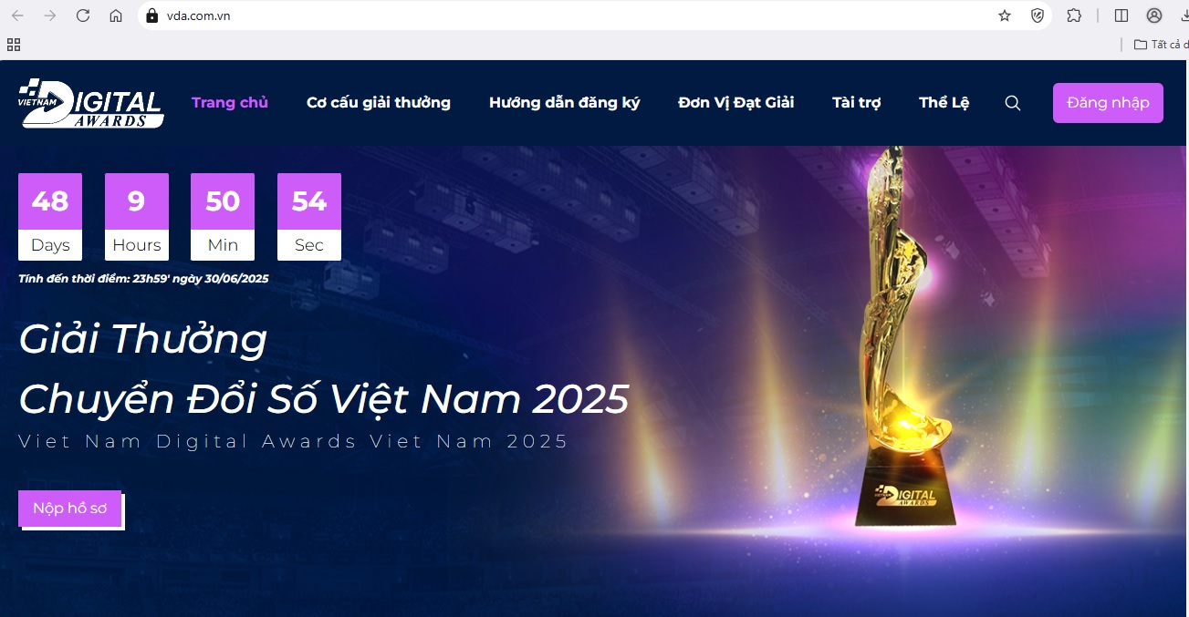The image size is (1189, 617).
Task: Open the Đơn Vị Đạt Giải page
Action: (736, 102)
